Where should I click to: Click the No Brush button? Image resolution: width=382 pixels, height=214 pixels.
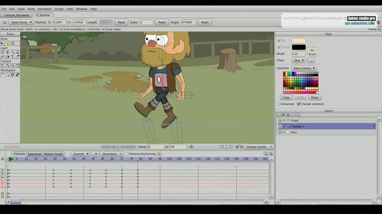[312, 52]
